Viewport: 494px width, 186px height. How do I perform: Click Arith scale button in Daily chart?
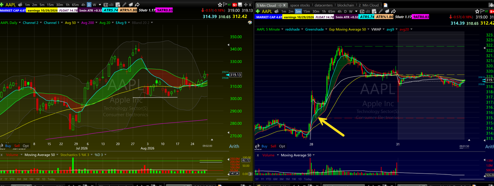[234, 146]
